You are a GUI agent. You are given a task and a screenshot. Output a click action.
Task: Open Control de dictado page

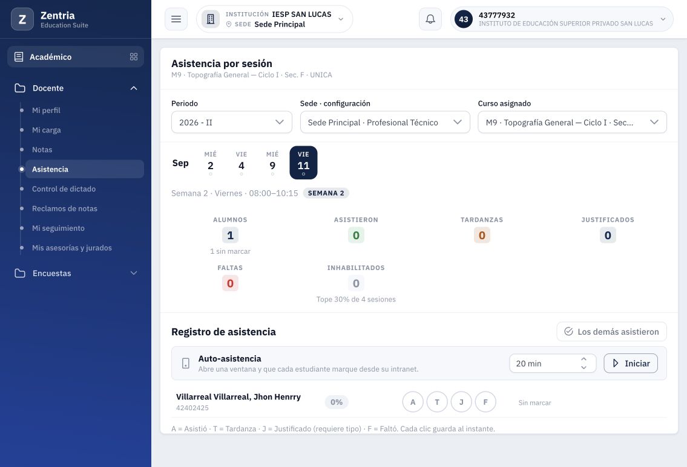[x=64, y=189]
